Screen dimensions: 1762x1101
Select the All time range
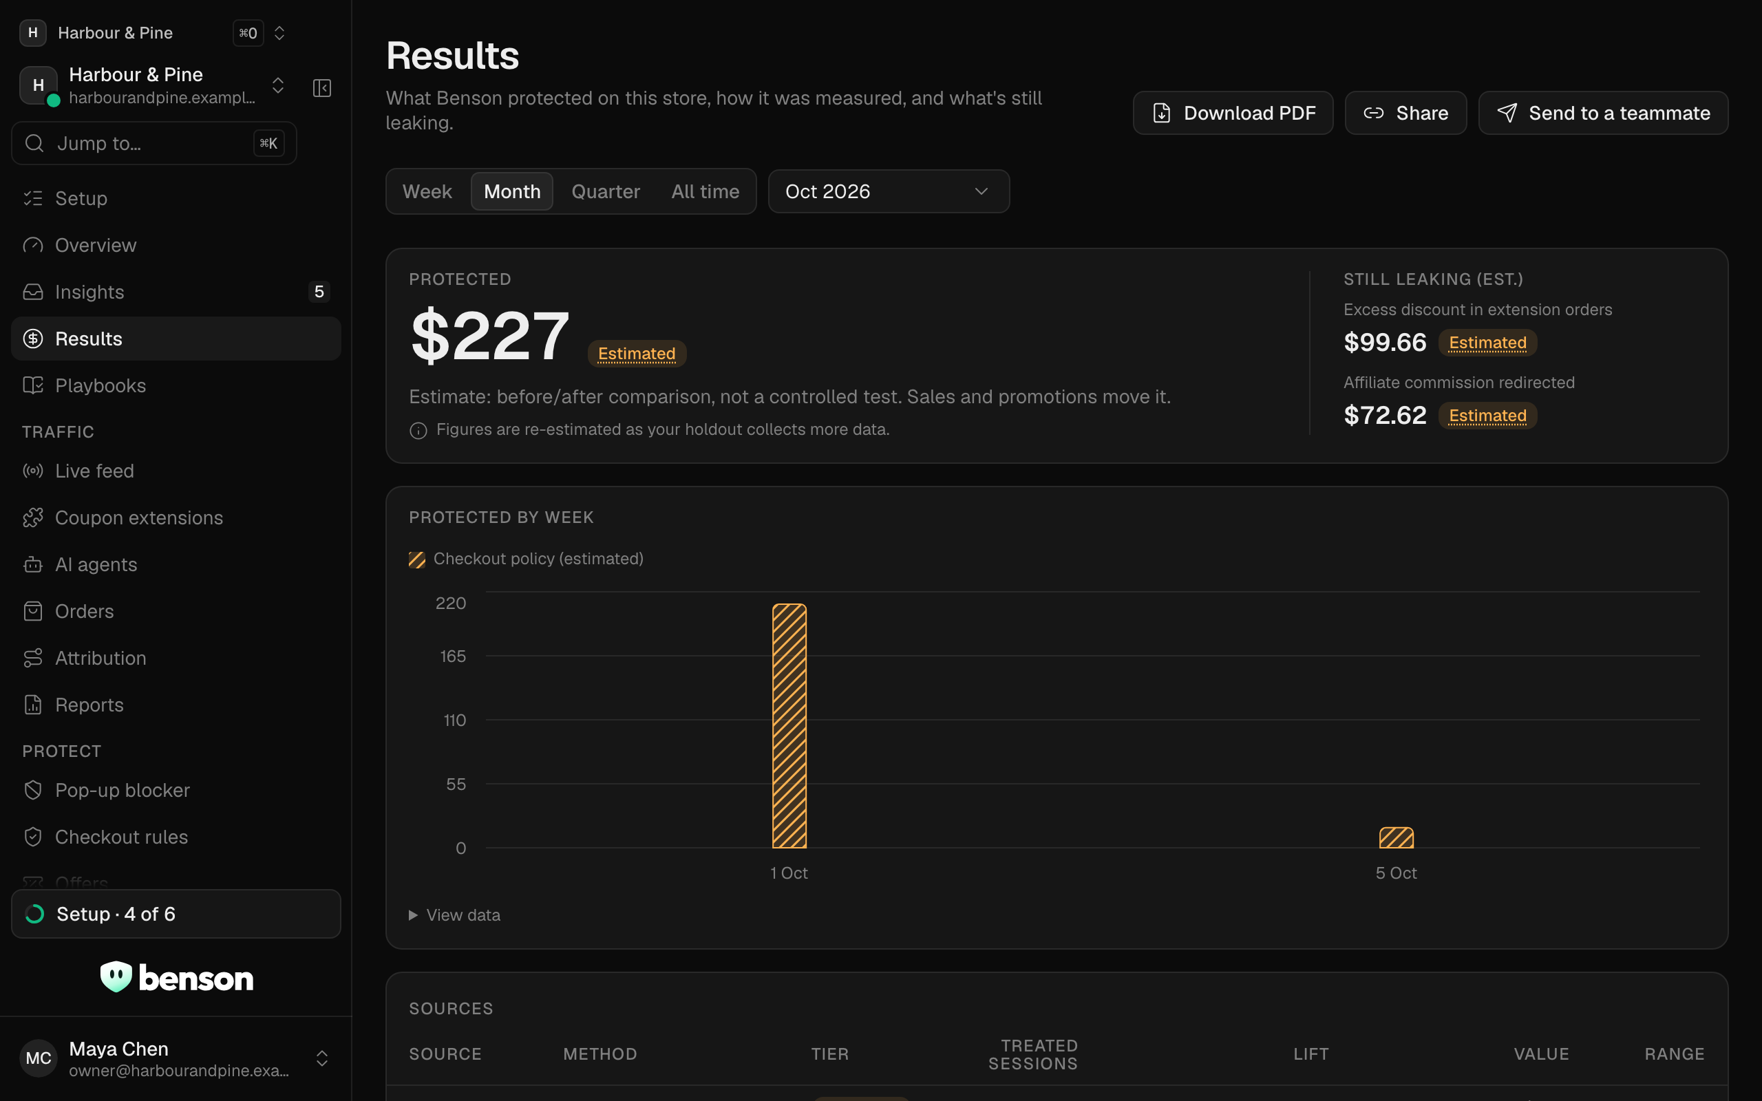705,191
